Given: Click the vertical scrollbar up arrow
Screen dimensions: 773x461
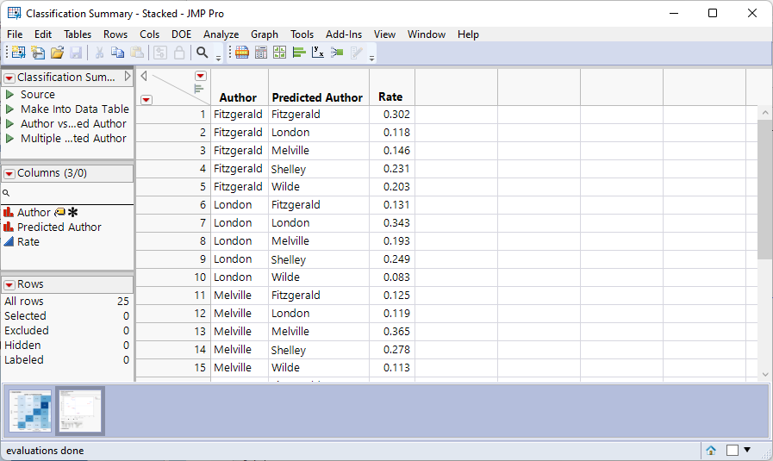Looking at the screenshot, I should tap(765, 112).
